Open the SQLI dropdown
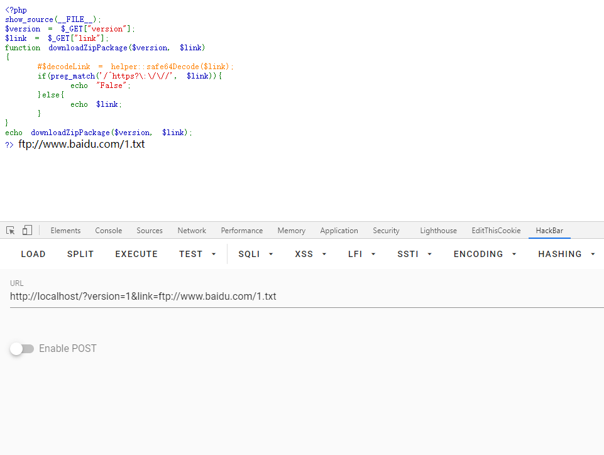 pyautogui.click(x=256, y=254)
